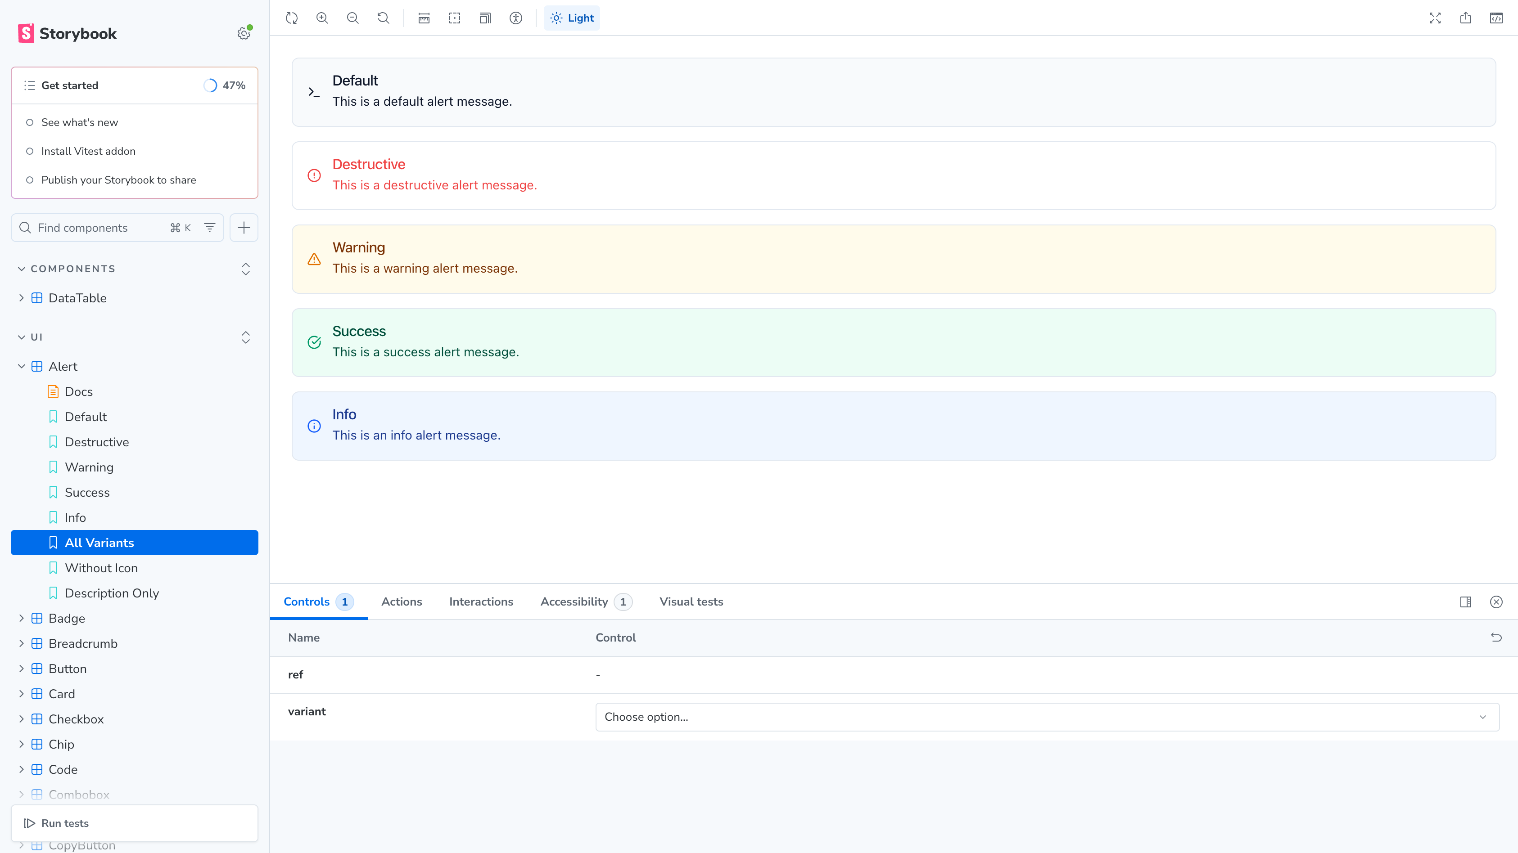Image resolution: width=1518 pixels, height=853 pixels.
Task: Enter fullscreen mode for the preview
Action: tap(1435, 18)
